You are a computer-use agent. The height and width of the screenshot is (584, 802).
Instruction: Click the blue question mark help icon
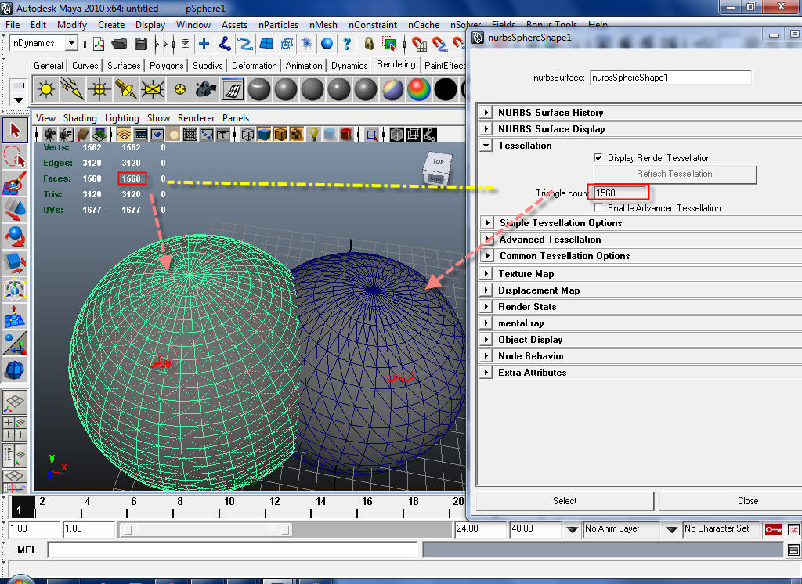point(347,44)
